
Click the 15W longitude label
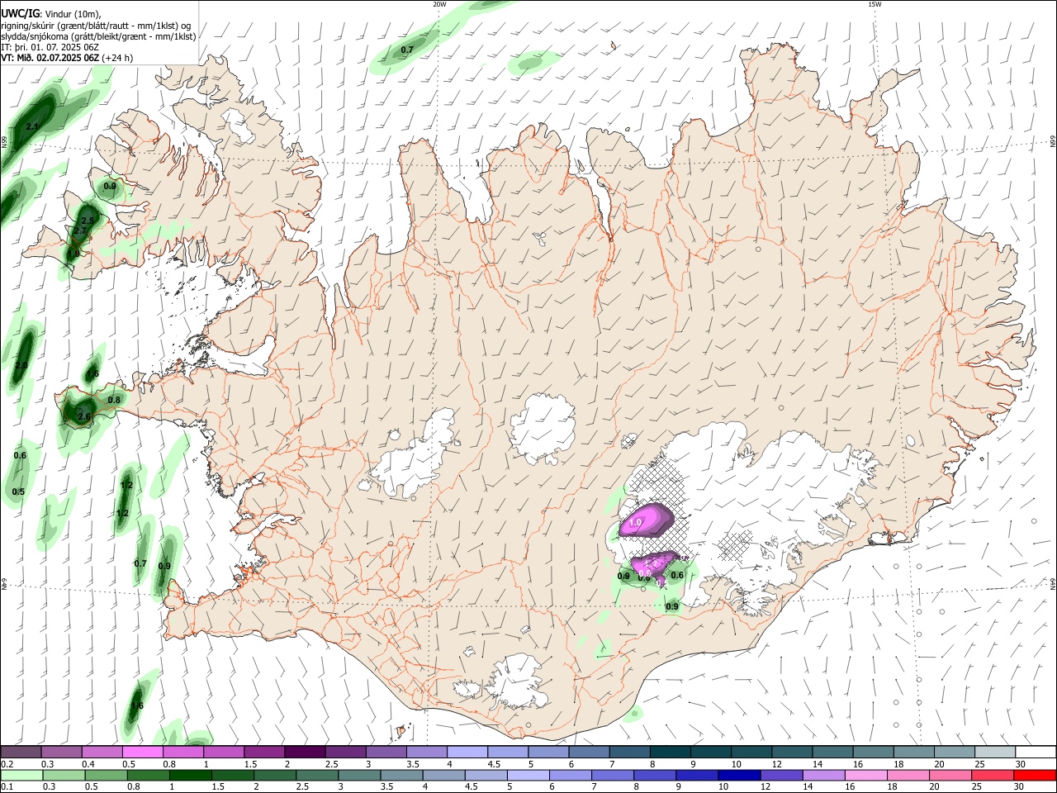875,4
